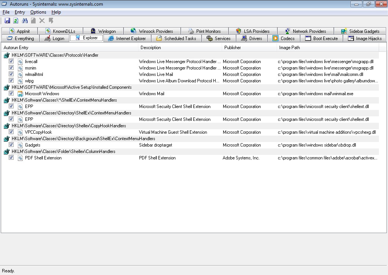388x275 pixels.
Task: Click the registry icon beside Active Setup\Installed Components
Action: (x=7, y=87)
